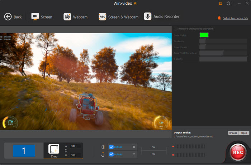Edit the crop height field 536
Image resolution: width=251 pixels, height=165 pixels.
(x=75, y=155)
